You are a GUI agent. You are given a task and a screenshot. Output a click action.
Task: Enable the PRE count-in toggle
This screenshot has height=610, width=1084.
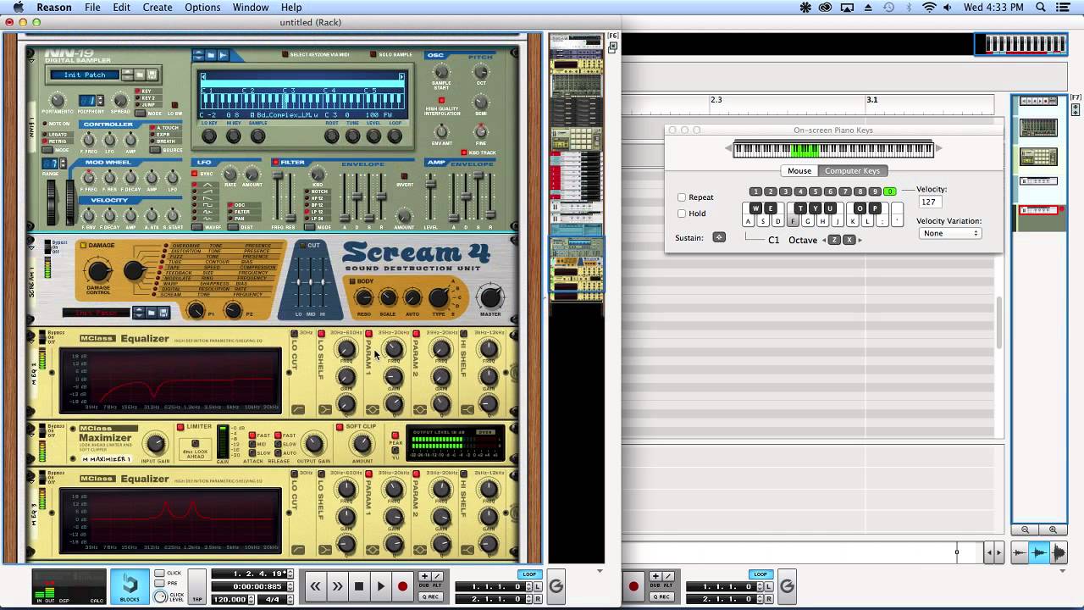(159, 583)
